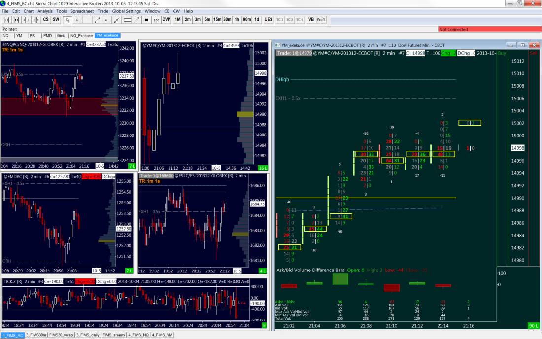Open the Window menu
Image resolution: width=542 pixels, height=339 pixels.
pos(152,11)
